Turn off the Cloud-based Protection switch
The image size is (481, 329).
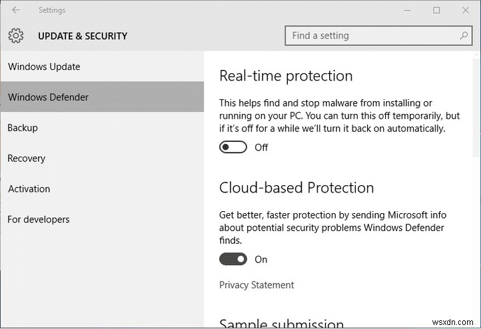pos(233,259)
